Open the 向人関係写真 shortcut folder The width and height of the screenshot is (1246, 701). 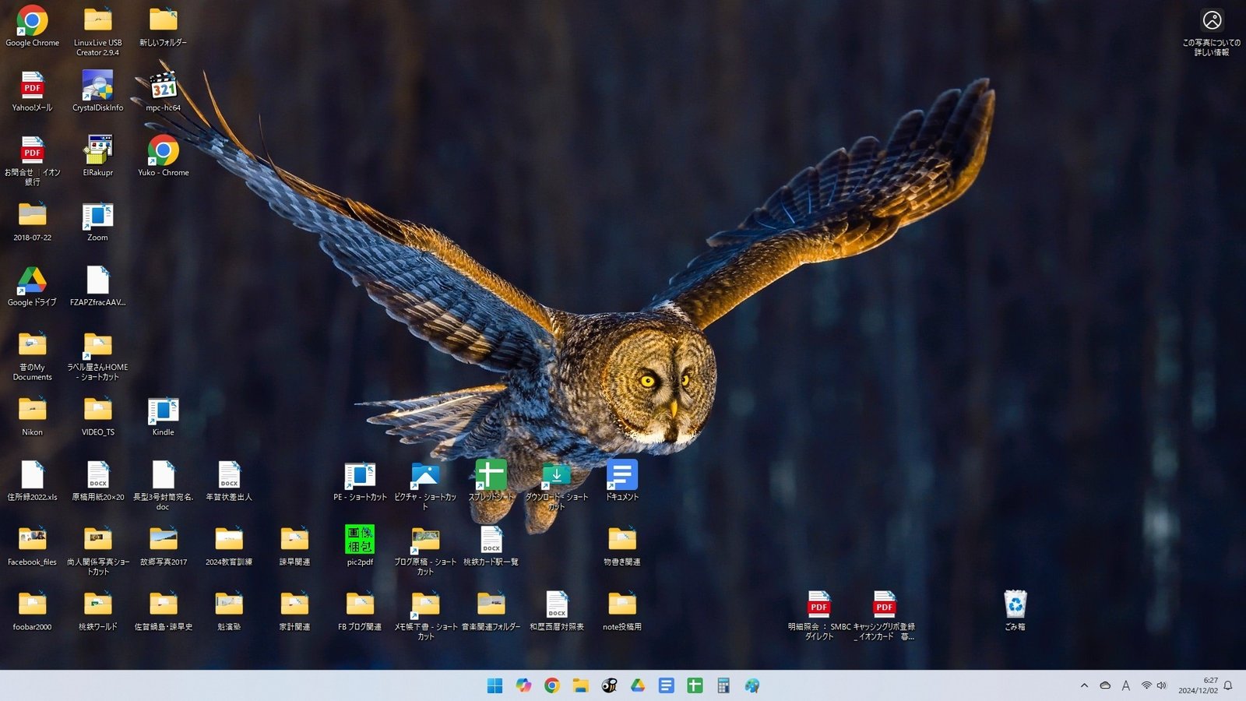point(97,550)
